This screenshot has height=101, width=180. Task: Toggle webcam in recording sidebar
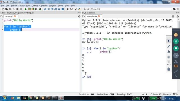176,56
